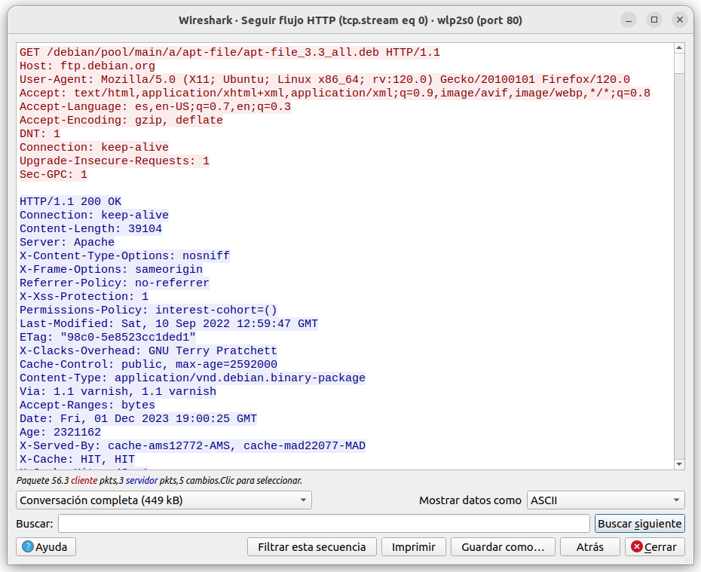Click Filtrar esta secuencia button
This screenshot has height=572, width=701.
tap(311, 546)
